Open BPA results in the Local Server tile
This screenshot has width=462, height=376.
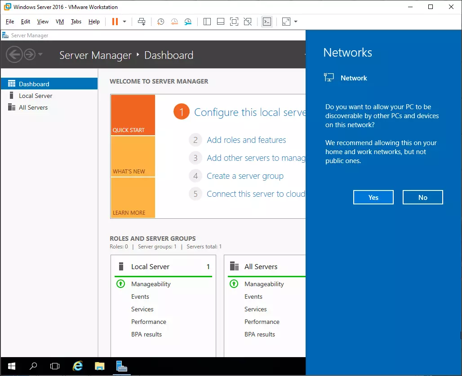[147, 335]
